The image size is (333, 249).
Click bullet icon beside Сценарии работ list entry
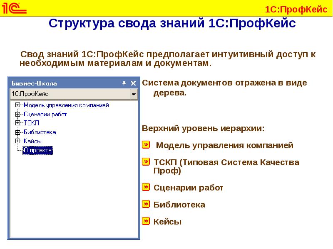(146, 187)
